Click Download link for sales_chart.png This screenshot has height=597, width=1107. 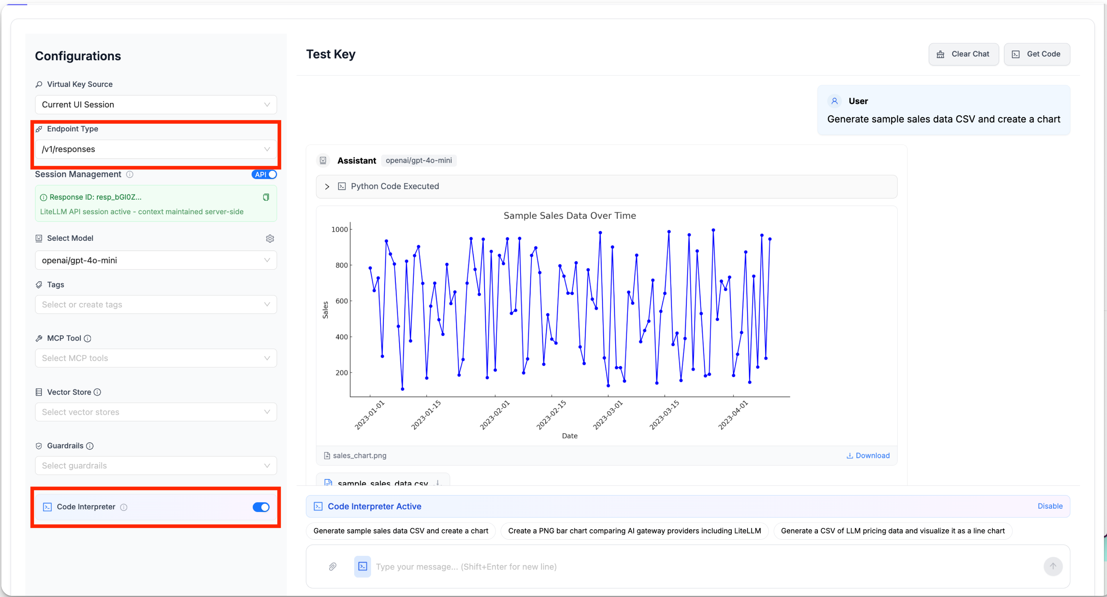point(868,456)
